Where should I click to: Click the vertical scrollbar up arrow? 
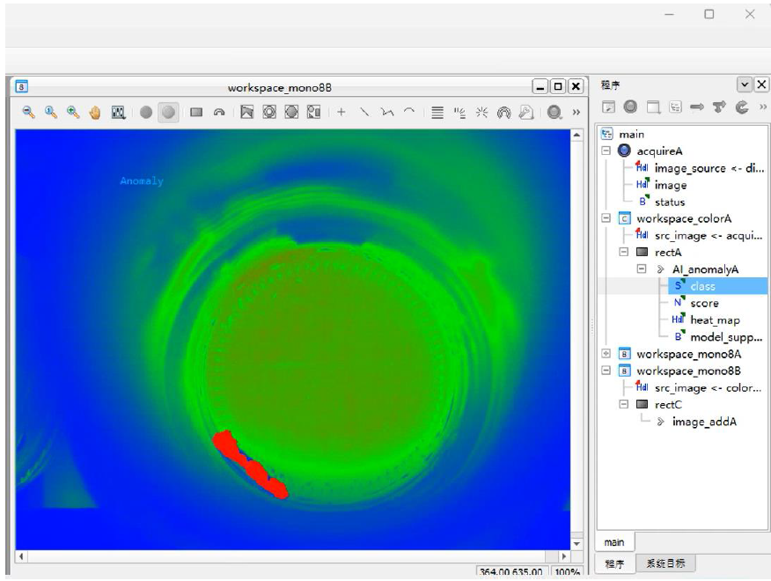tap(576, 135)
